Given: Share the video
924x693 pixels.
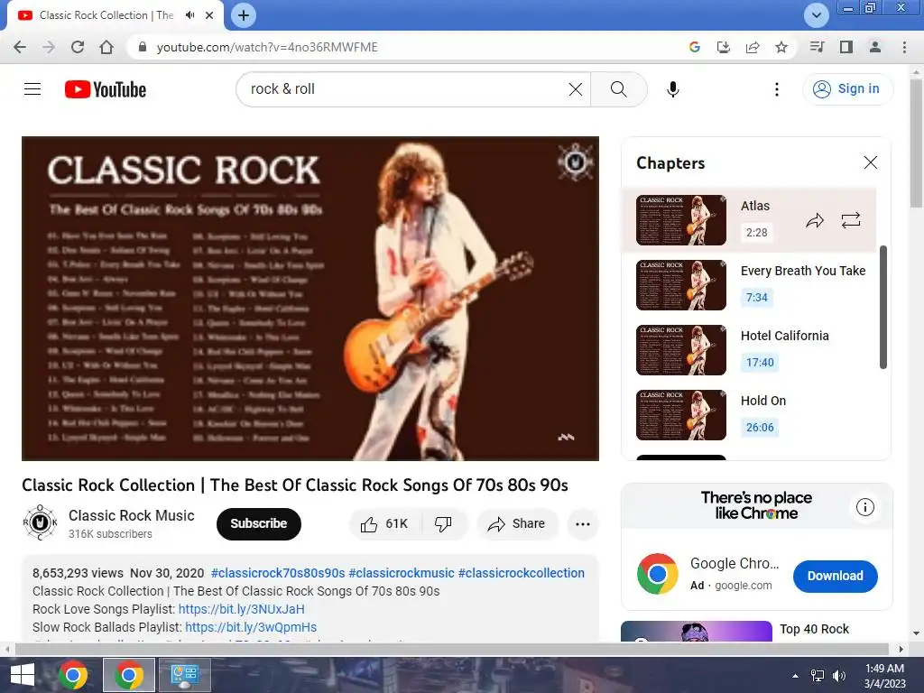Looking at the screenshot, I should [517, 524].
